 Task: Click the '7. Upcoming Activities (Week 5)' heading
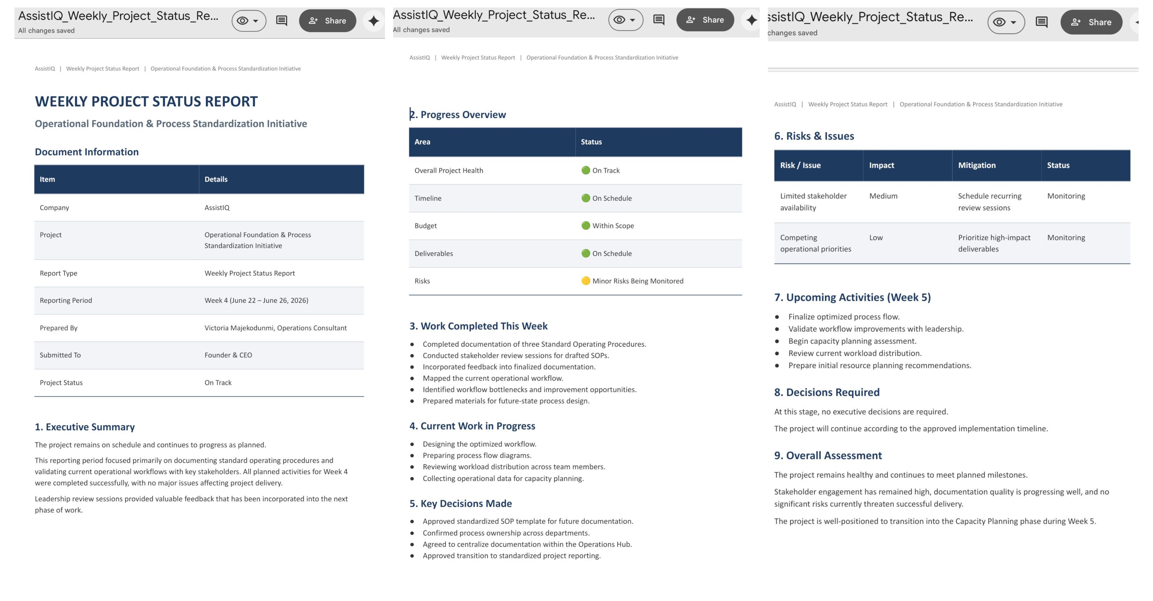pos(852,297)
